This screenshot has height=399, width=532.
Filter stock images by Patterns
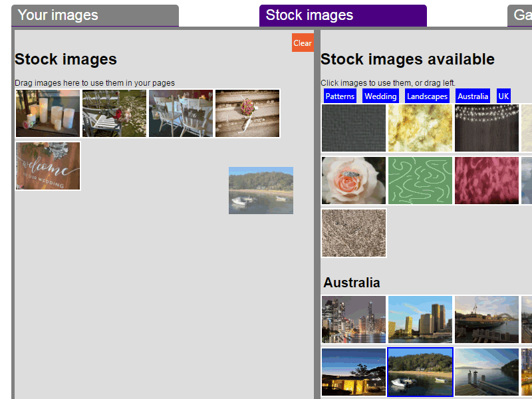(340, 96)
